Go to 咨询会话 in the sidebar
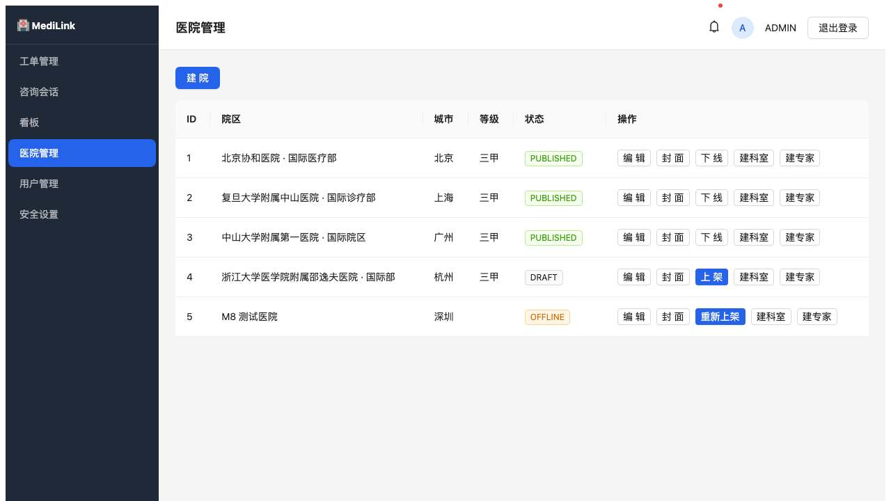891x501 pixels. [82, 92]
